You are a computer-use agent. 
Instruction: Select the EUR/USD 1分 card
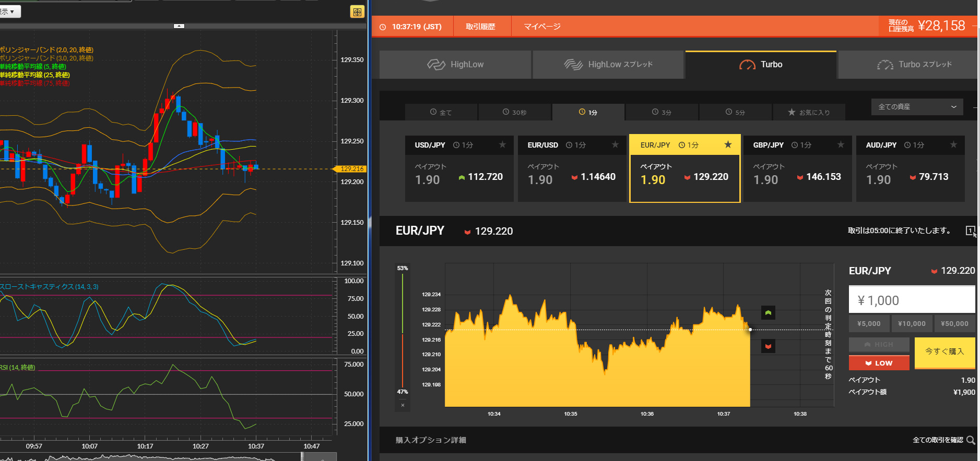pyautogui.click(x=572, y=168)
